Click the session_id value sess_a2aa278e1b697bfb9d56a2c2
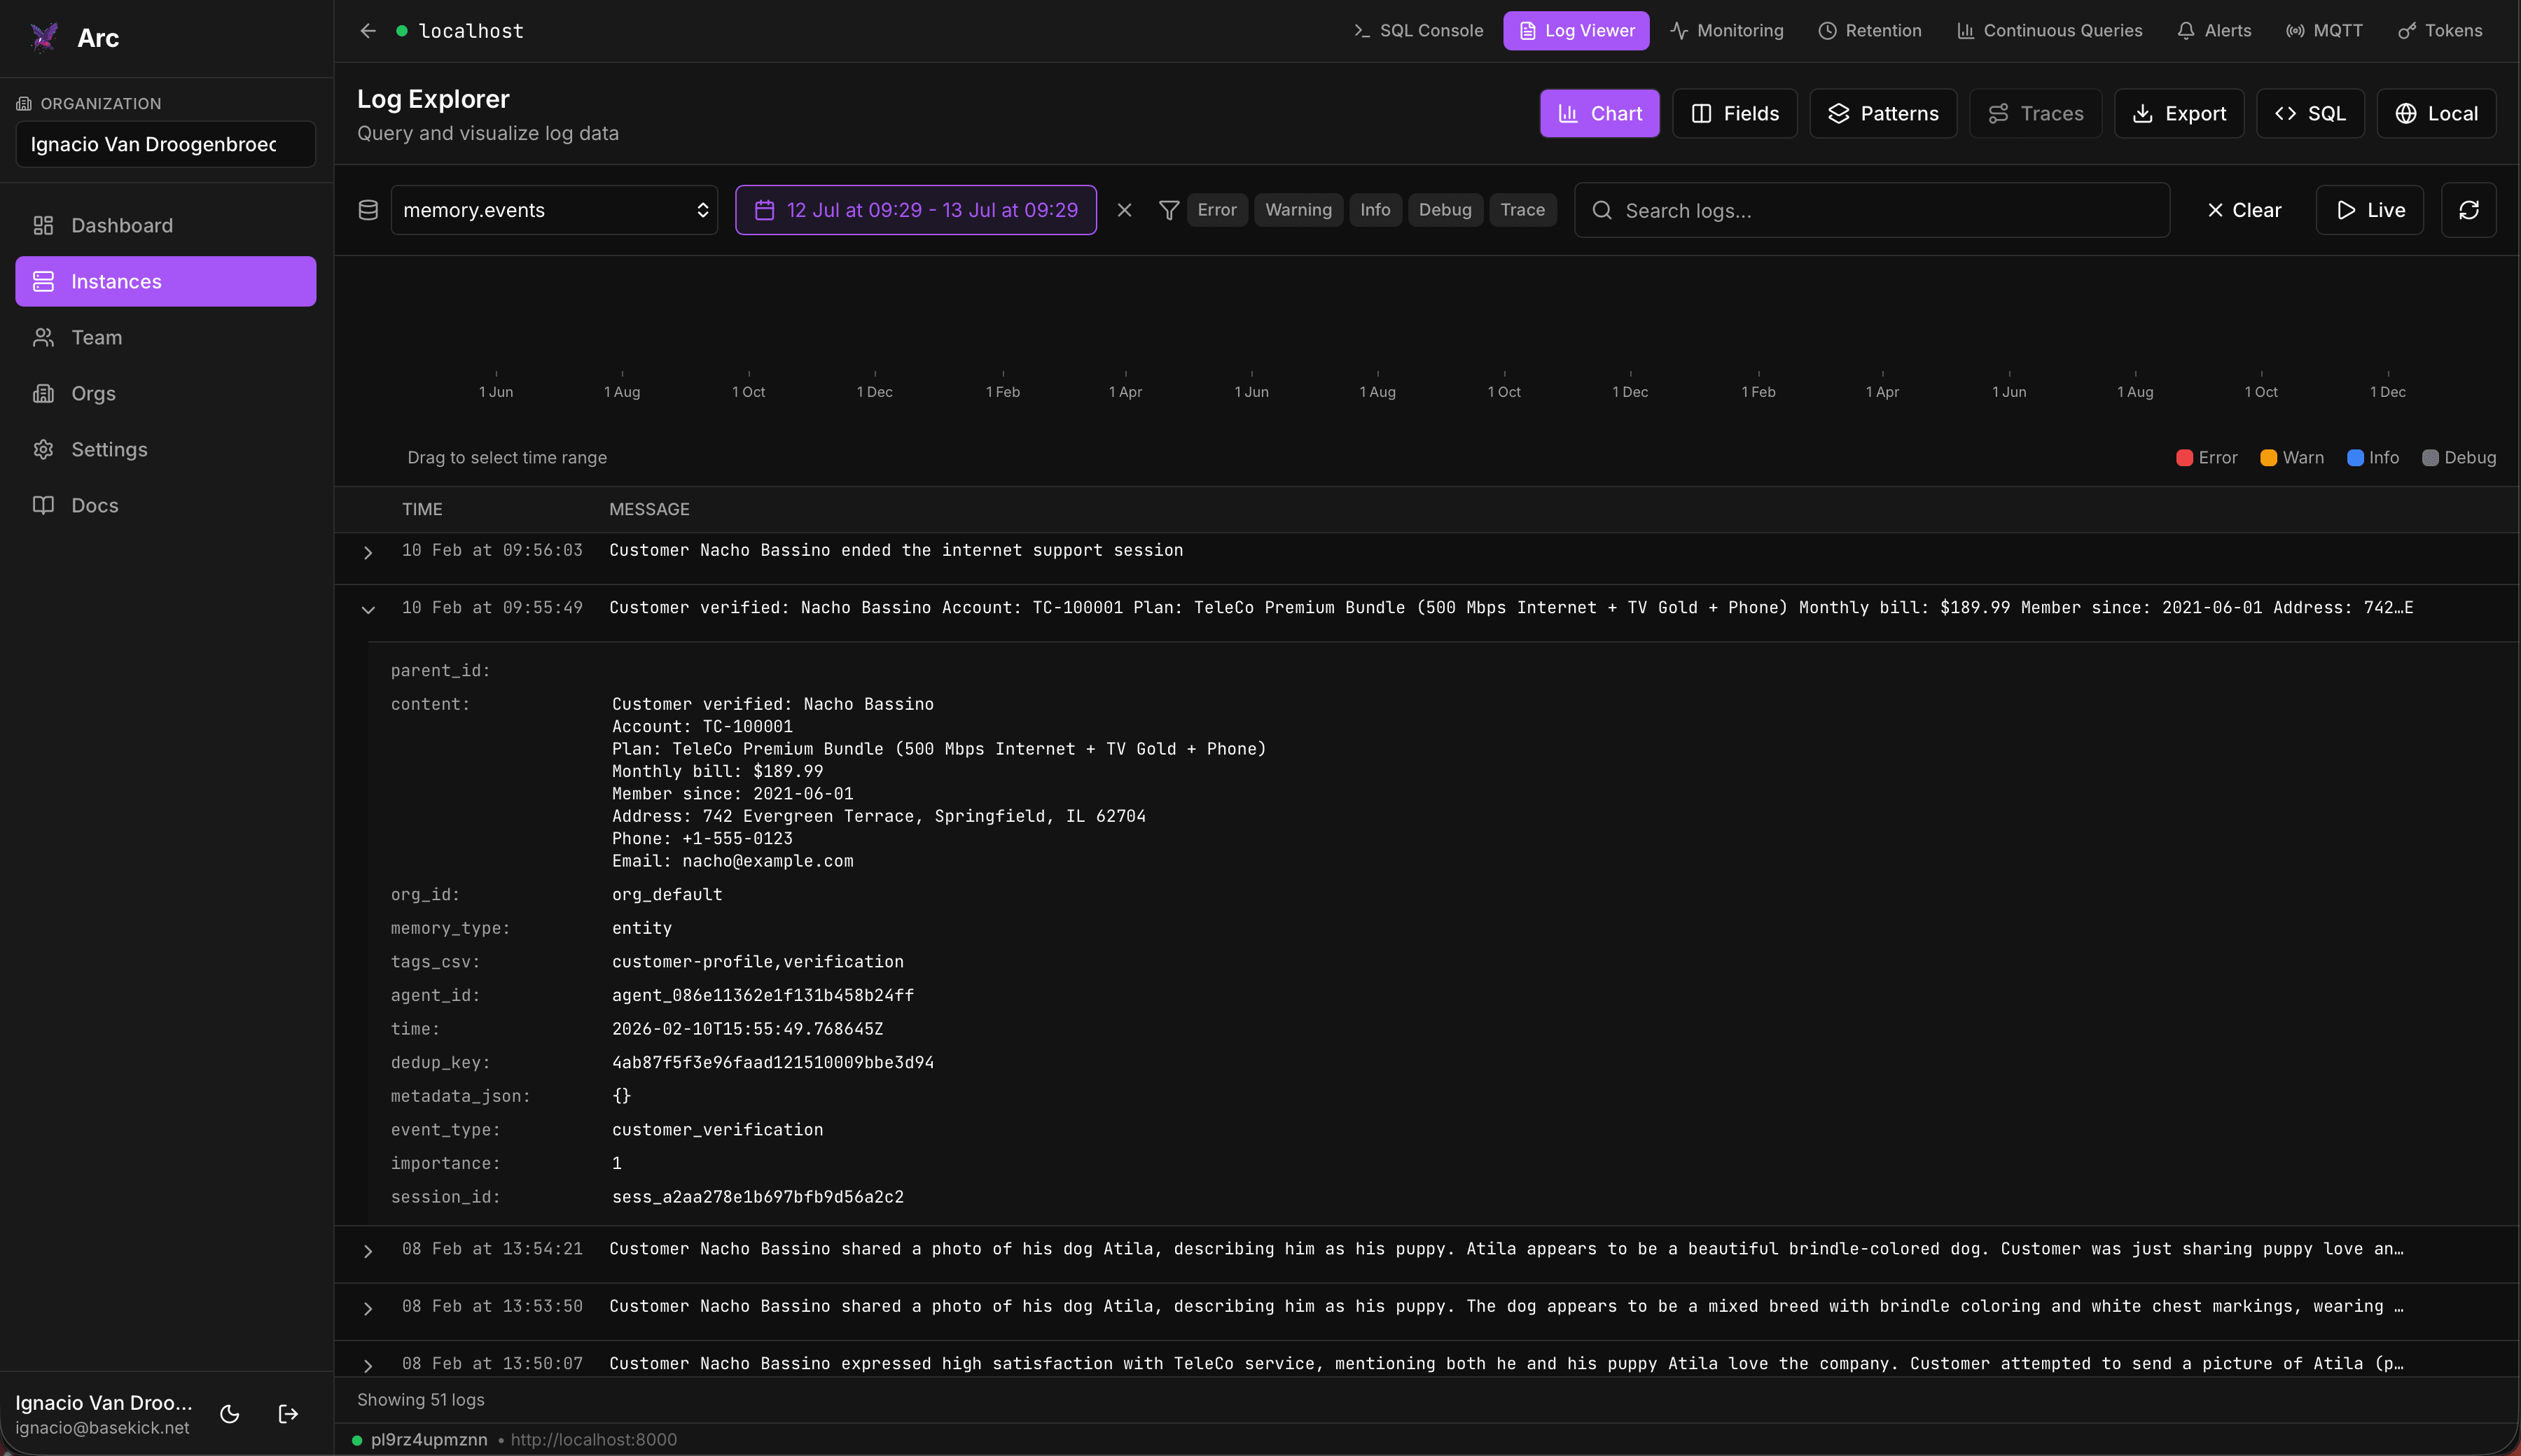This screenshot has height=1456, width=2521. [757, 1196]
